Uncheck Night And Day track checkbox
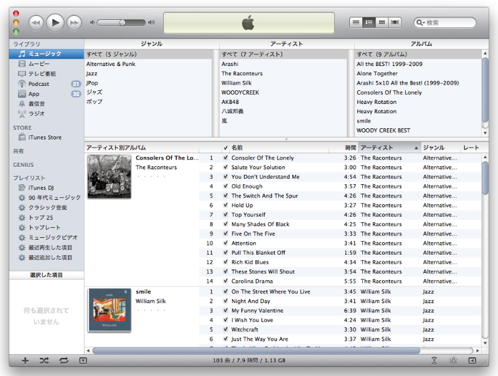The height and width of the screenshot is (376, 498). tap(225, 301)
